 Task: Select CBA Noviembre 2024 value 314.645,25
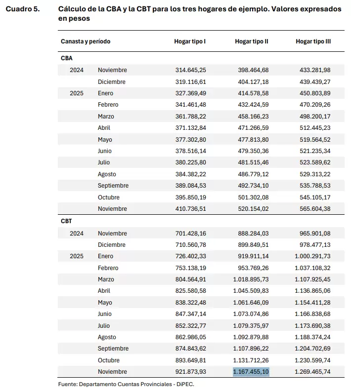point(190,70)
